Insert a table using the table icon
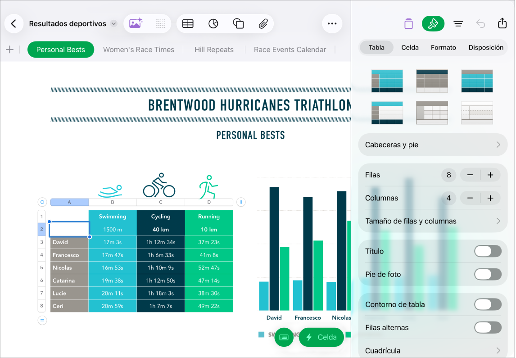The width and height of the screenshot is (516, 358). coord(188,24)
